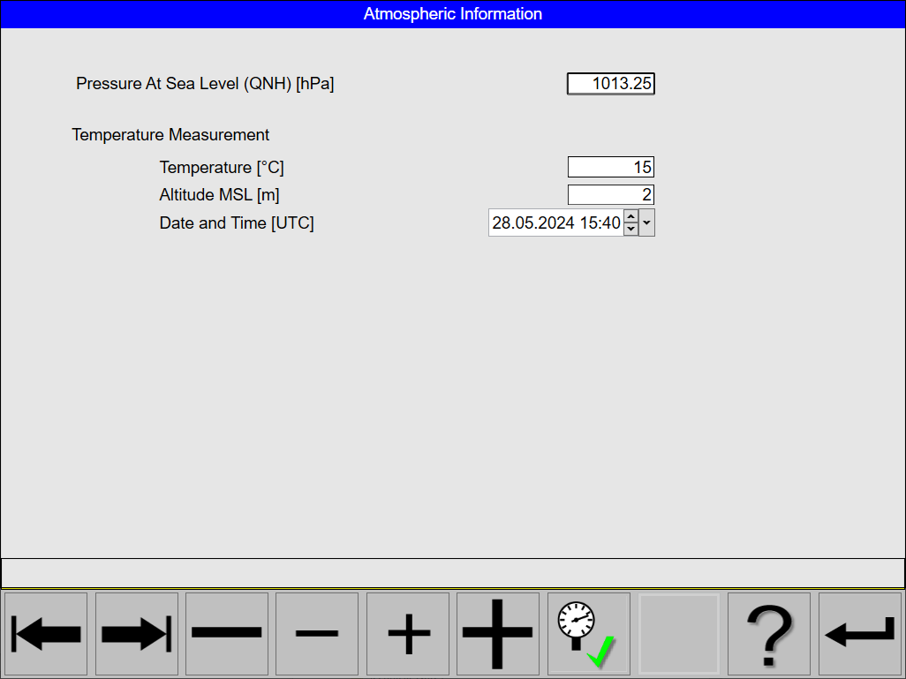Select the Temperature value field showing 15
Viewport: 906px width, 679px height.
(x=610, y=166)
